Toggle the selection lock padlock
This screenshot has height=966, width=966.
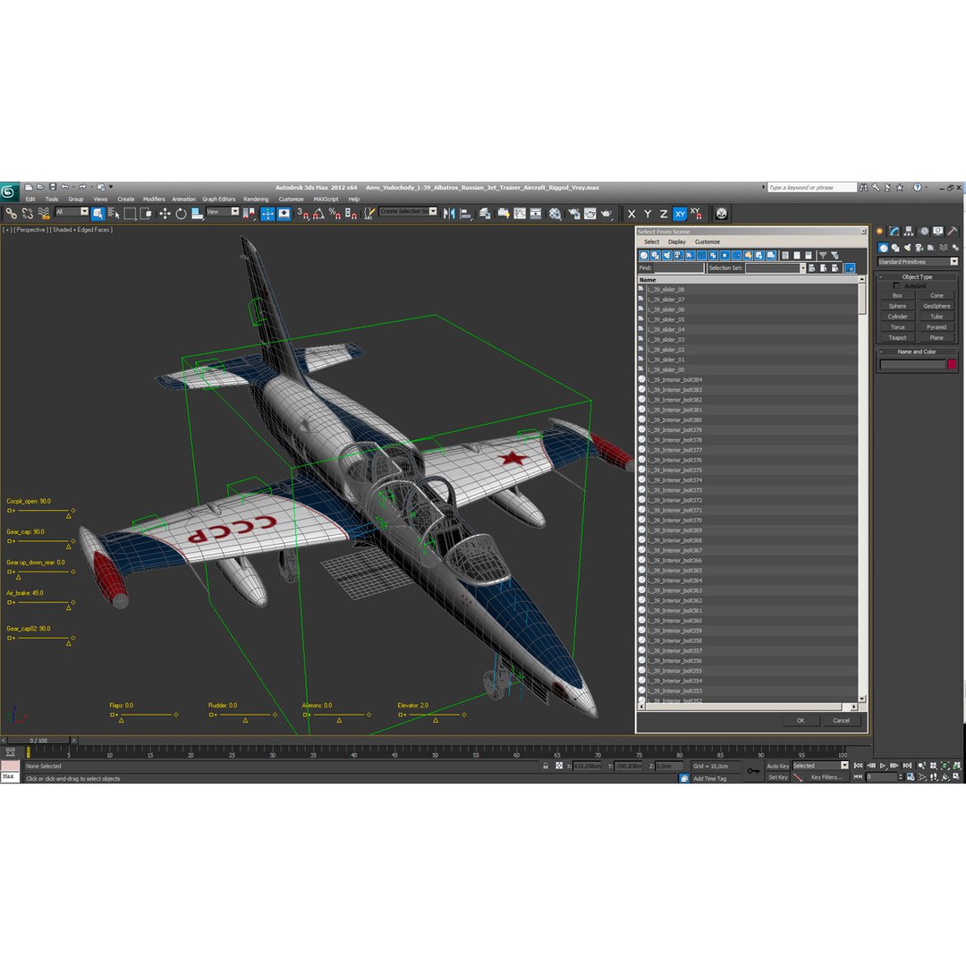[546, 766]
